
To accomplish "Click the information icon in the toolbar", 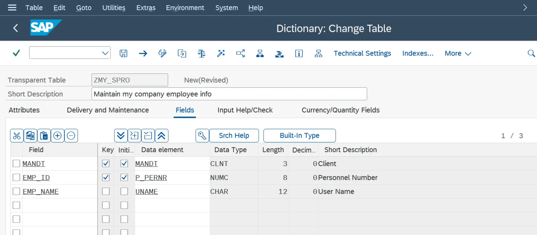I will point(299,53).
